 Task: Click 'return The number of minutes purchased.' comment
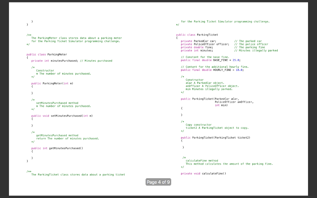pos(67,138)
